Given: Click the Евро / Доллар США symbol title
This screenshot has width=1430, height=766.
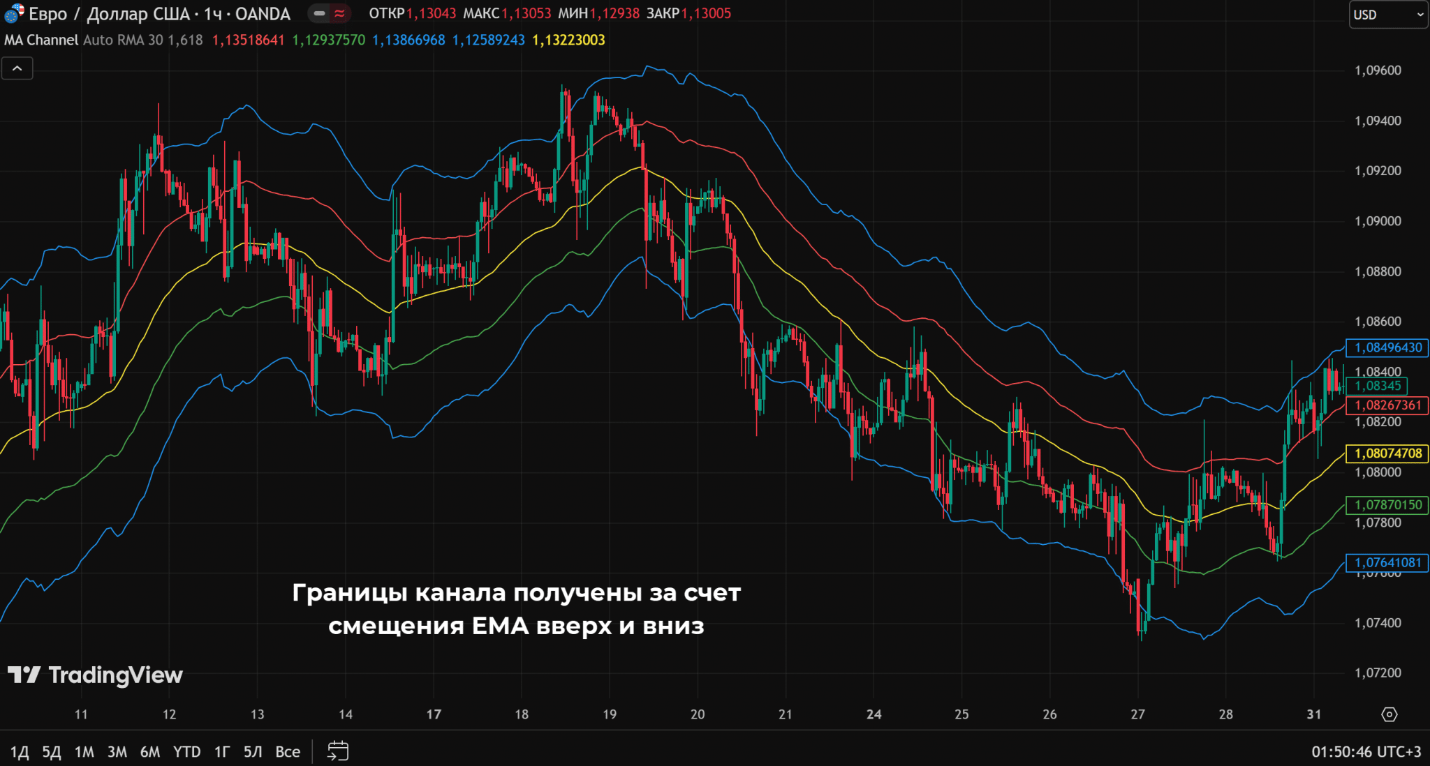Looking at the screenshot, I should tap(109, 14).
